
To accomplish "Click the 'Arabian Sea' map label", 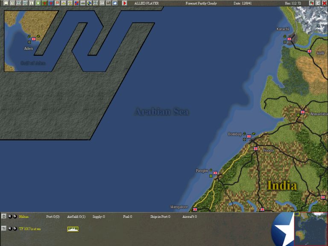I will 161,111.
